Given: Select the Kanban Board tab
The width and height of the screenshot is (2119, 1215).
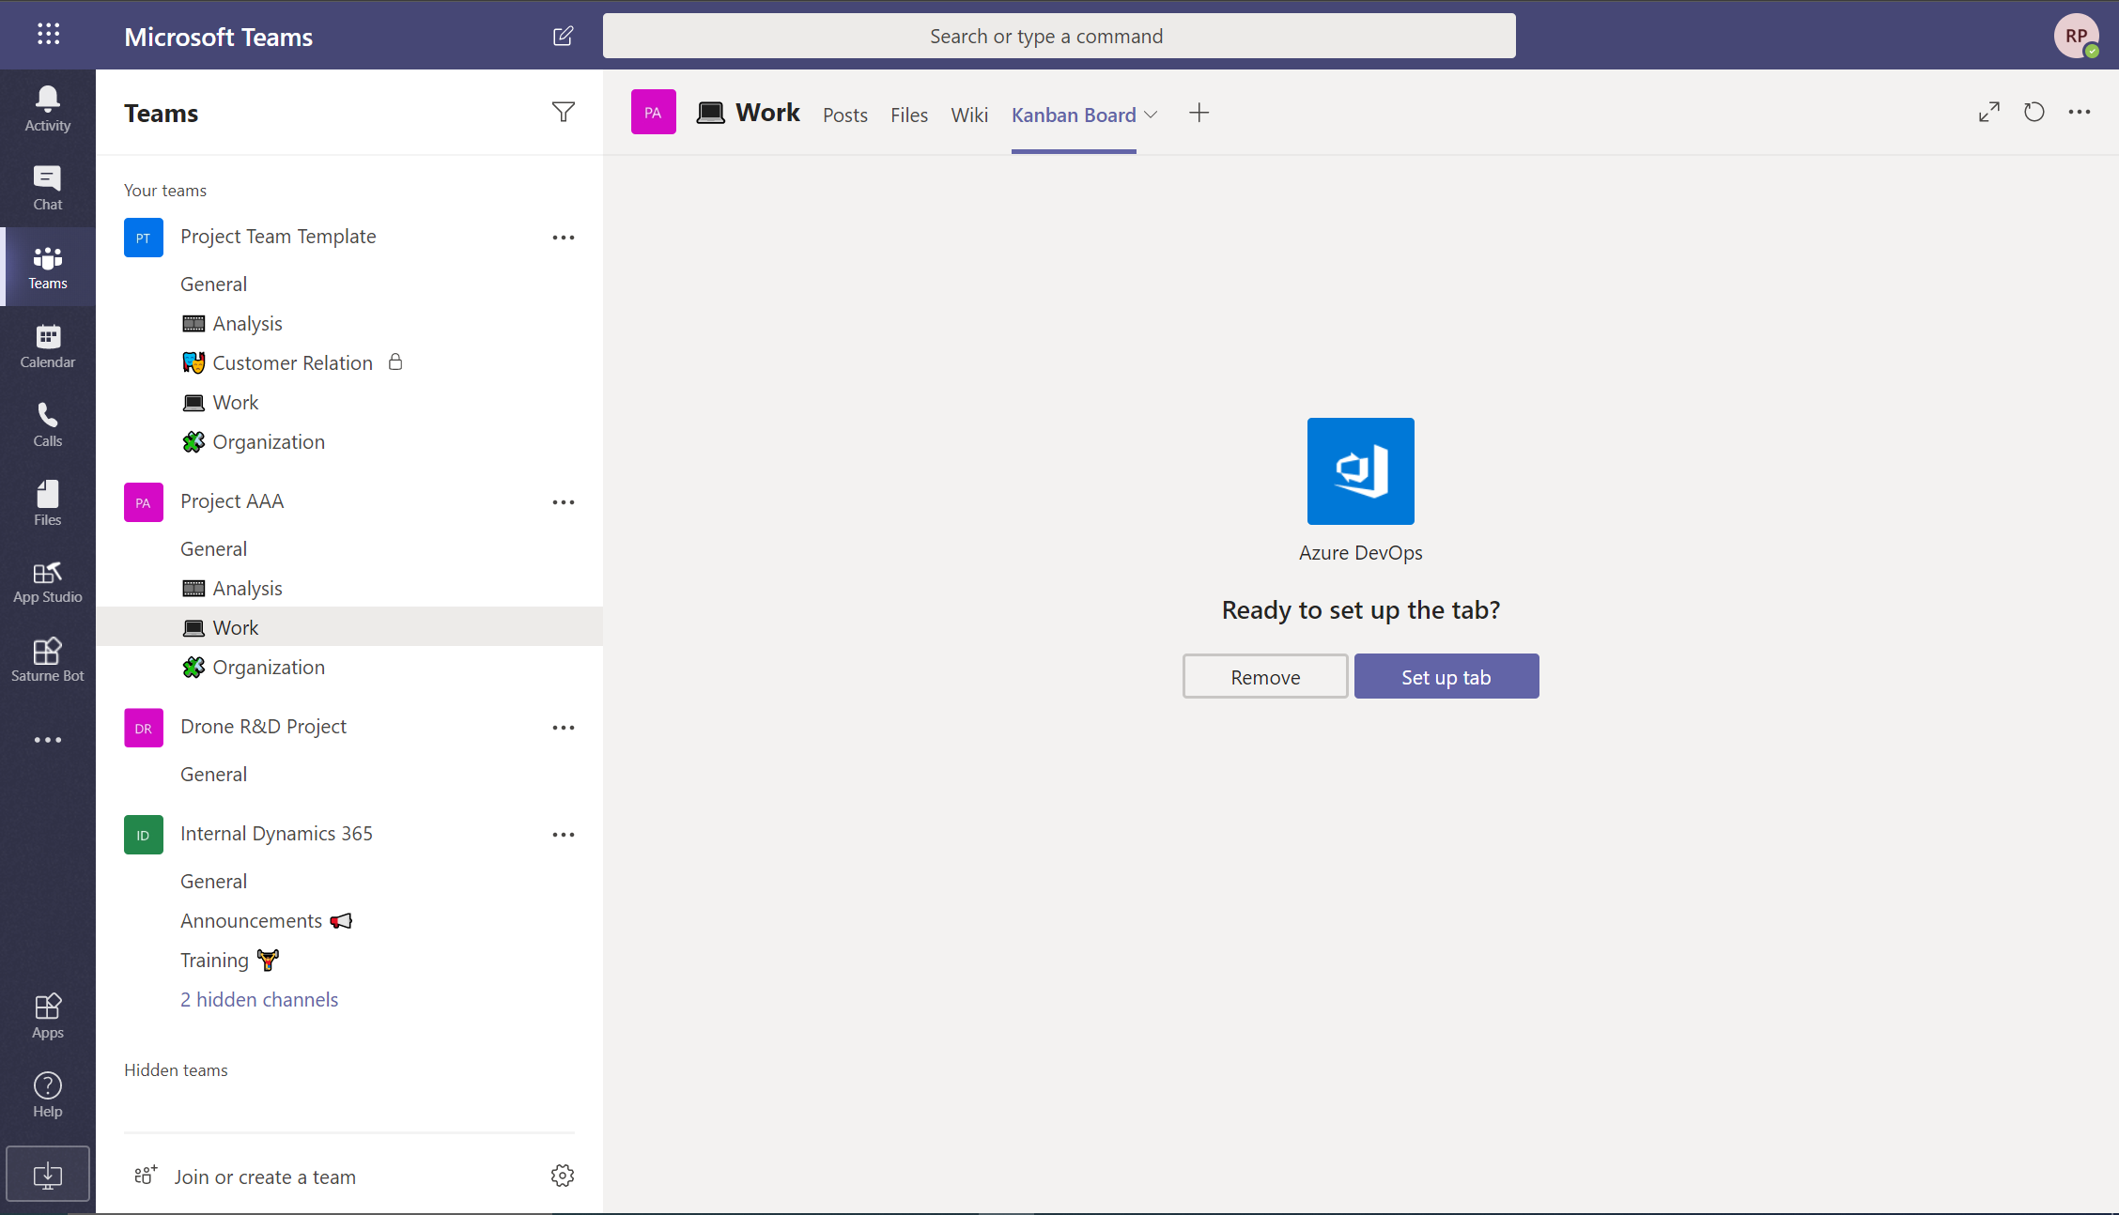Looking at the screenshot, I should point(1074,115).
